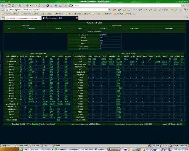189x151 pixels.
Task: Click the error and warnings status bar indicator
Action: click(179, 146)
